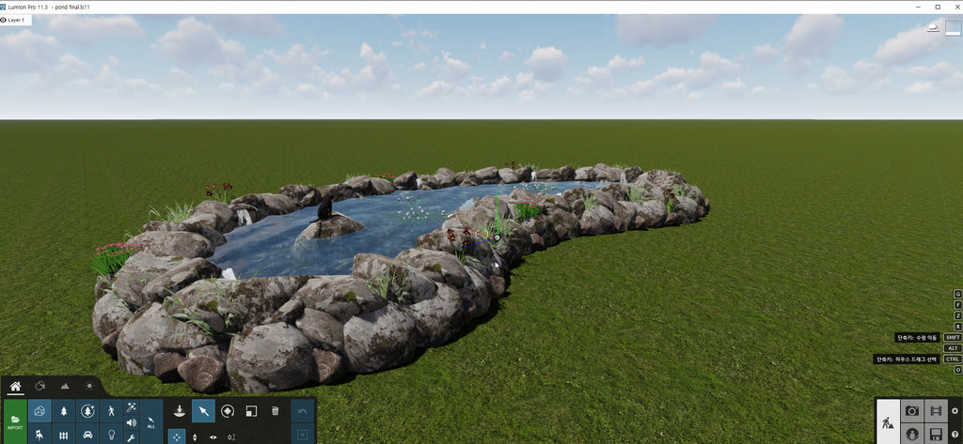963x444 pixels.
Task: Open the Nature tree category
Action: (x=64, y=411)
